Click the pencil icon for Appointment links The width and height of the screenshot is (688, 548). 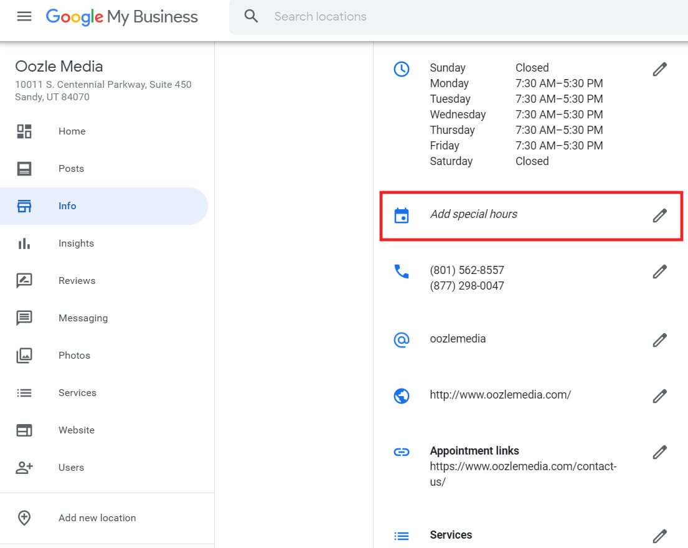pyautogui.click(x=659, y=452)
